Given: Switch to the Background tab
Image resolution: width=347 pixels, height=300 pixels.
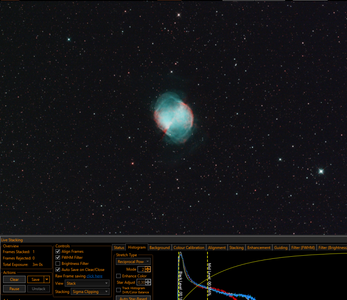Looking at the screenshot, I should point(160,248).
